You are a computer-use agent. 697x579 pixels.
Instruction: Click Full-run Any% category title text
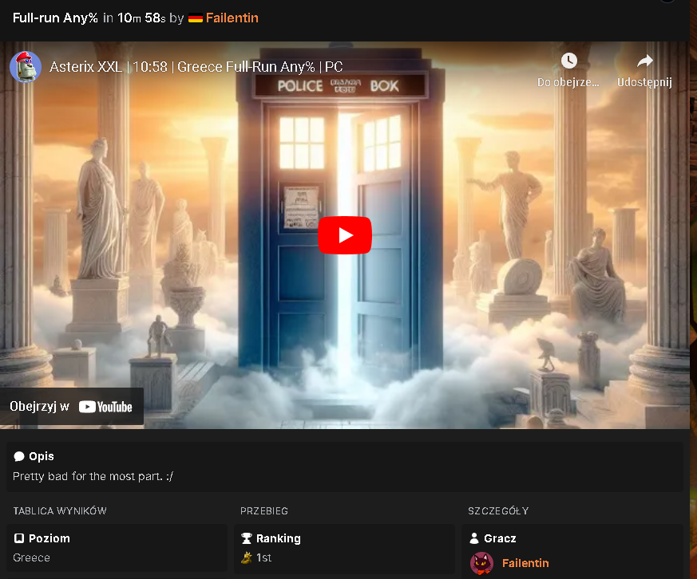pyautogui.click(x=55, y=18)
